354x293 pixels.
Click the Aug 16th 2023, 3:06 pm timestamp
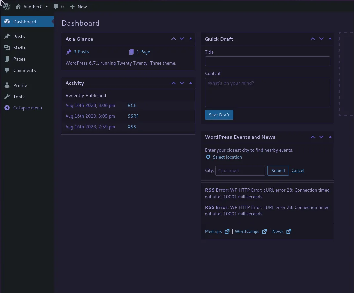pos(90,105)
